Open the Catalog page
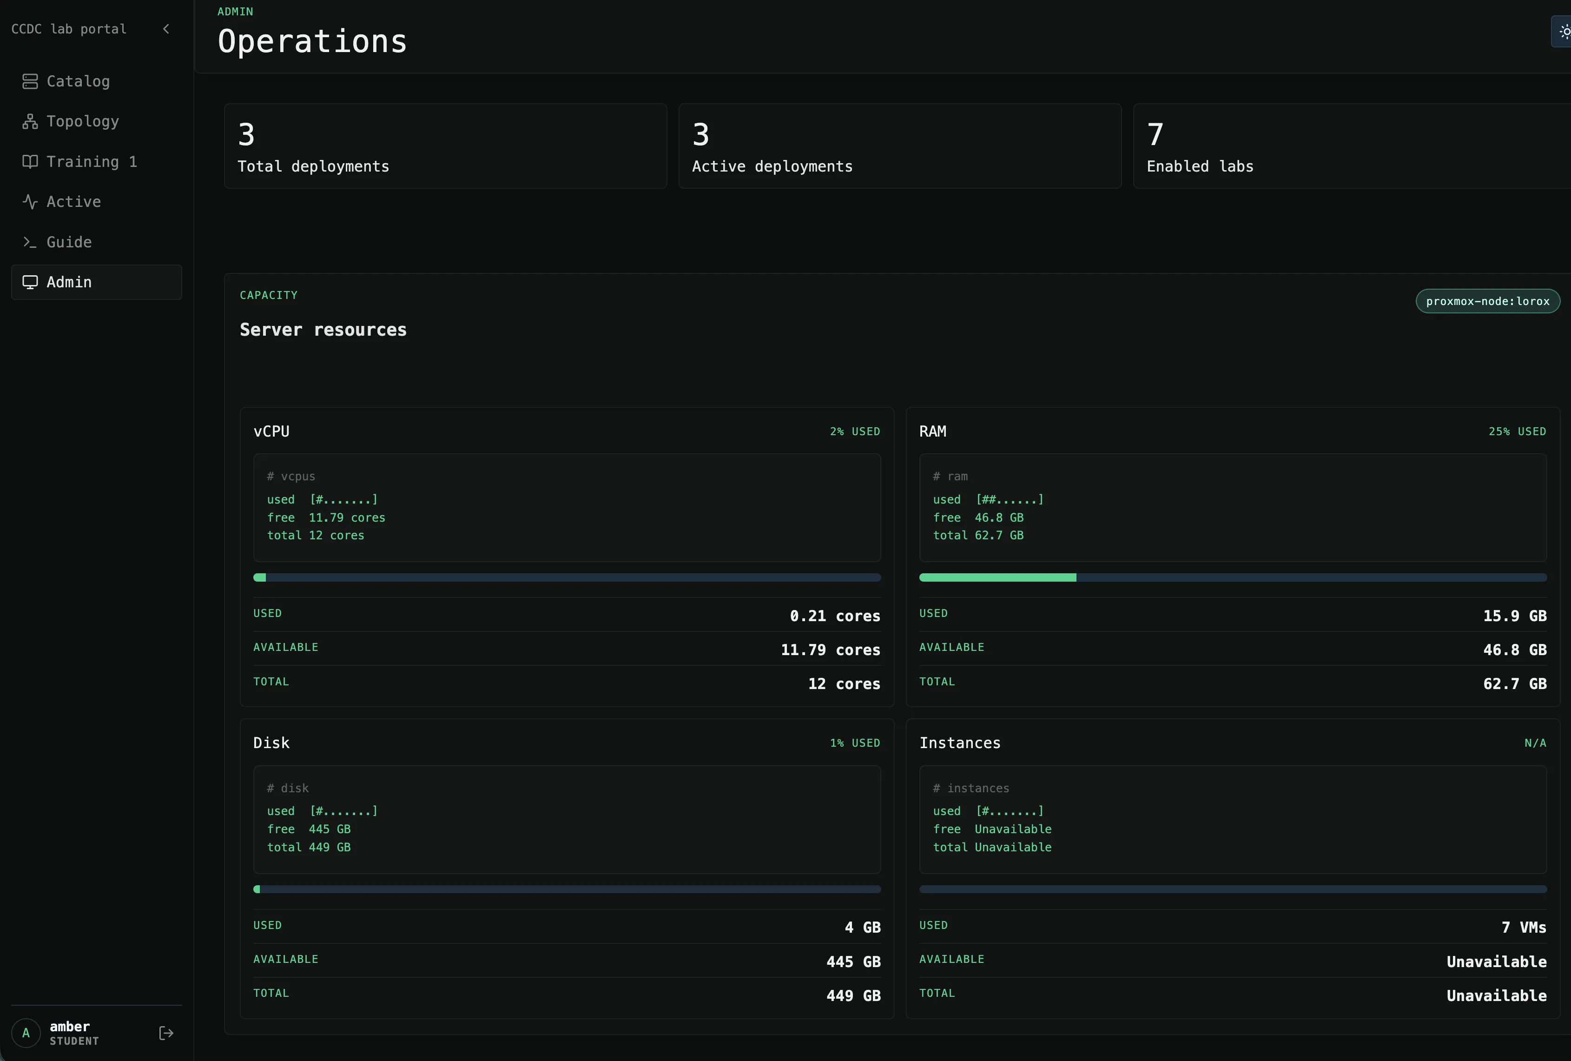This screenshot has width=1571, height=1061. 97,81
